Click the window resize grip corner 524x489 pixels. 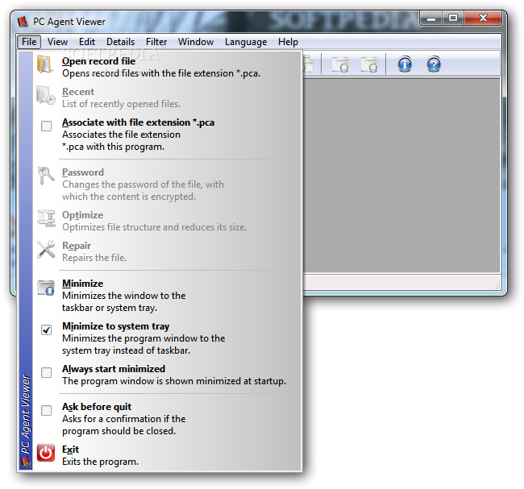497,285
